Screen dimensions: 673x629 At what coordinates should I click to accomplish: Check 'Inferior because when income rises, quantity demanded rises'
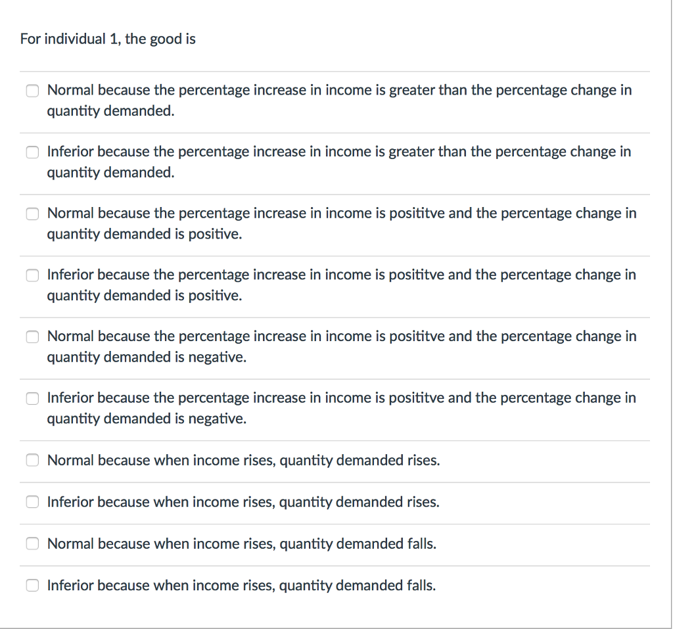[x=32, y=502]
